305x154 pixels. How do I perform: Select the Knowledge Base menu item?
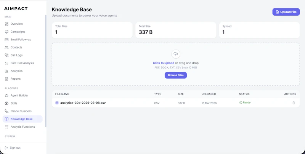[22, 119]
